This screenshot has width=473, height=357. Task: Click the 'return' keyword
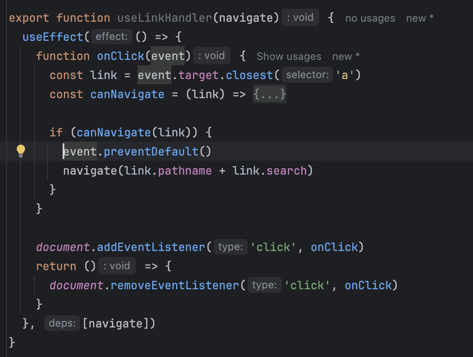pyautogui.click(x=56, y=266)
